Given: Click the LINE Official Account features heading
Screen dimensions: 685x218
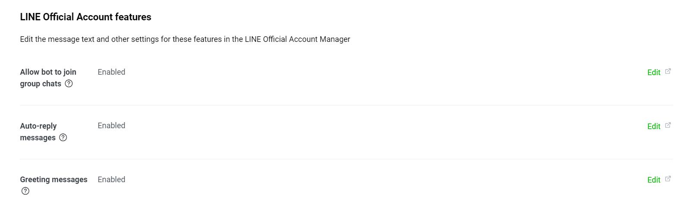Looking at the screenshot, I should point(85,17).
